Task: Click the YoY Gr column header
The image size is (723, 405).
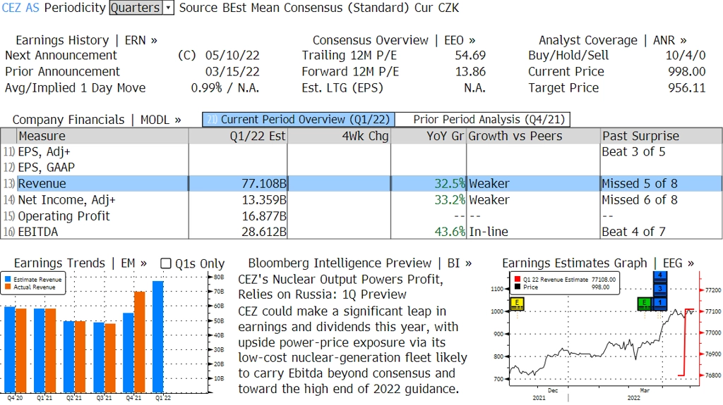Action: click(429, 136)
